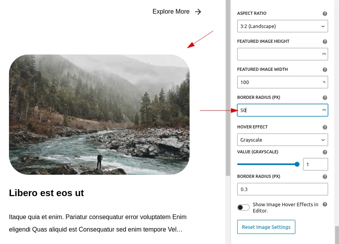Click the arrow icon beside Explore More
This screenshot has width=339, height=244.
pos(198,12)
